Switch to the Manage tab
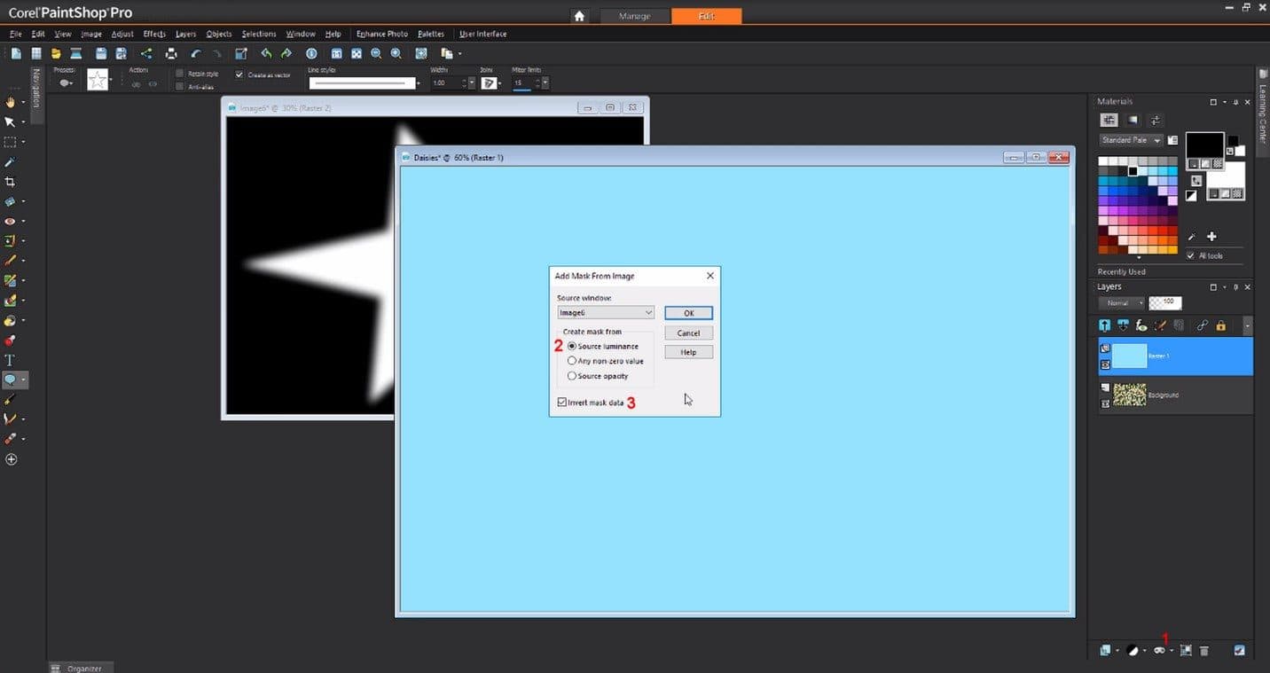 (x=634, y=16)
